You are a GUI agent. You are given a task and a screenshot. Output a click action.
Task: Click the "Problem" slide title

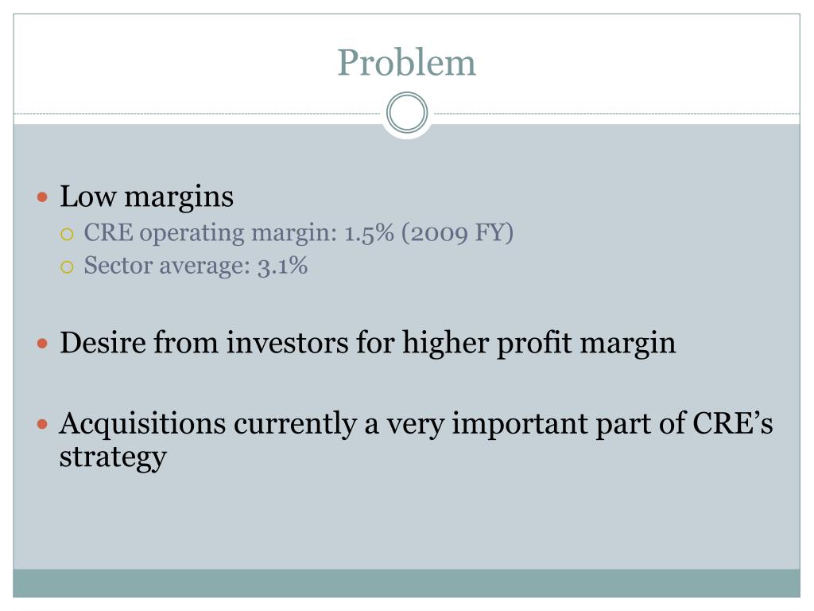coord(406,63)
